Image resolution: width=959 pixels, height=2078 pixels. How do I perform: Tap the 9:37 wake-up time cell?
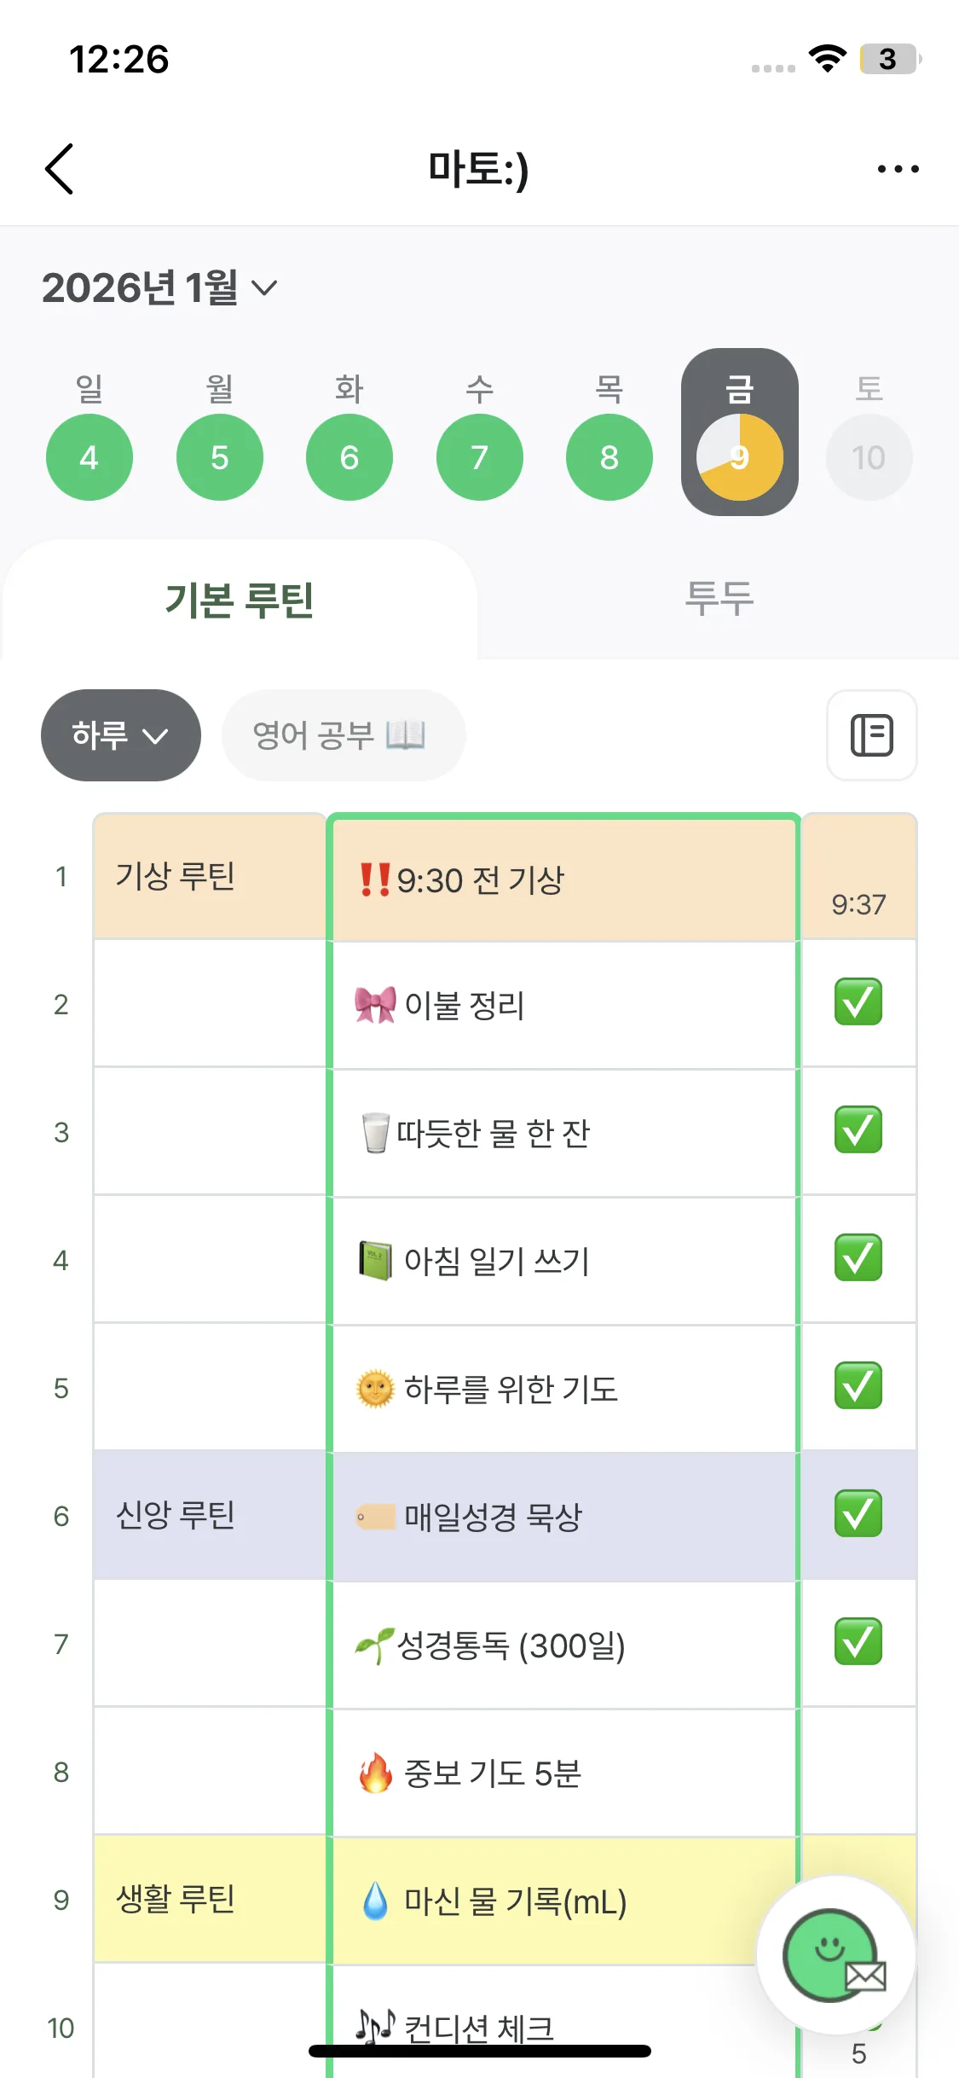tap(858, 903)
